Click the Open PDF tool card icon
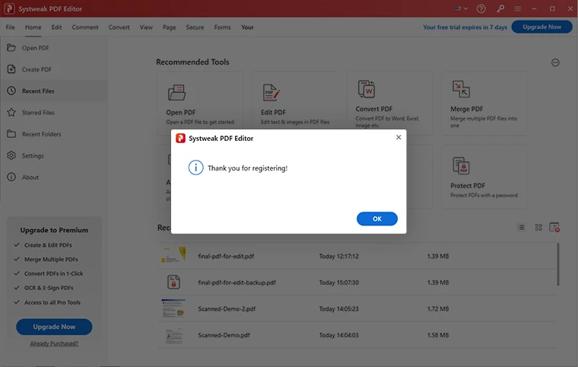 pos(177,92)
